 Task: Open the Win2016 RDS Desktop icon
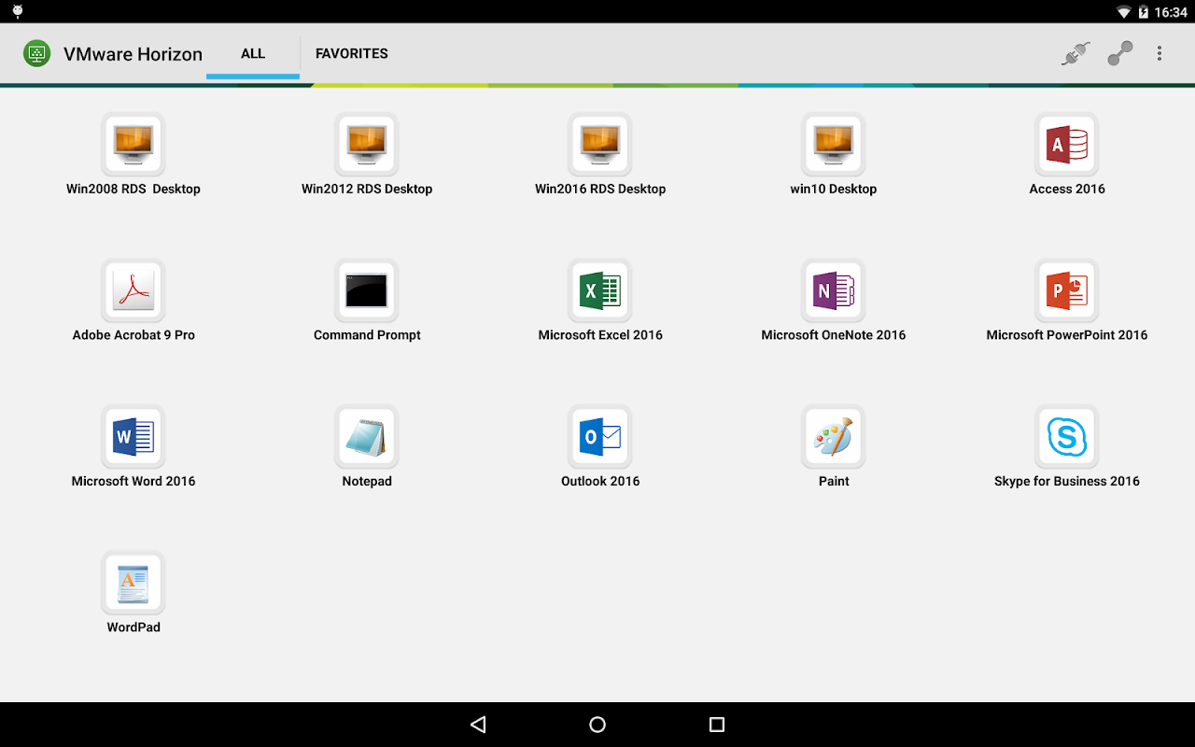point(600,144)
